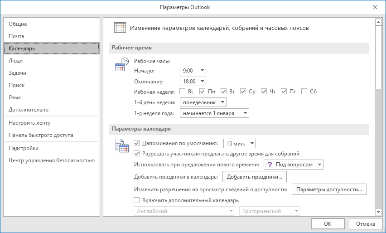The image size is (386, 233).
Task: Click the vertical scrollbar thumb
Action: tap(378, 57)
